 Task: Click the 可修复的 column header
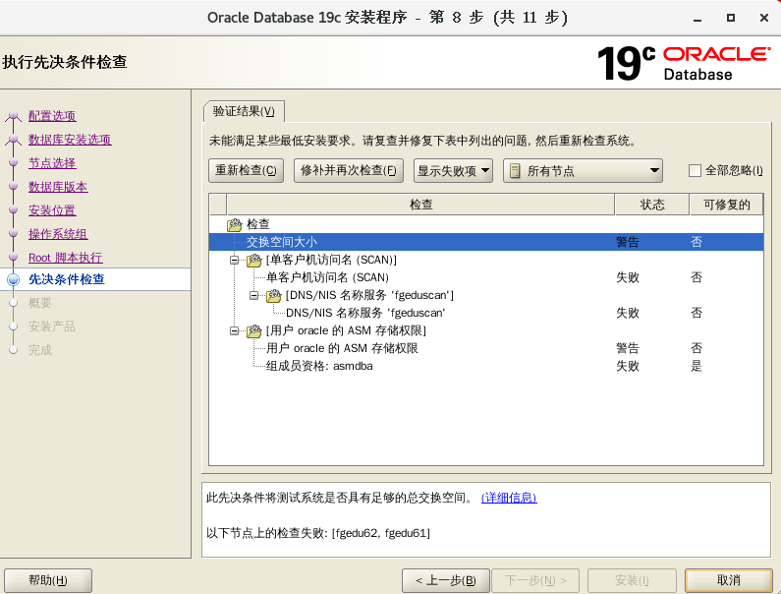(x=726, y=205)
